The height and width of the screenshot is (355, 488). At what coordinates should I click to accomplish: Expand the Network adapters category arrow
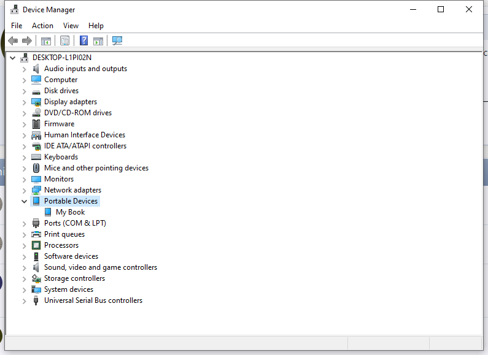[25, 191]
